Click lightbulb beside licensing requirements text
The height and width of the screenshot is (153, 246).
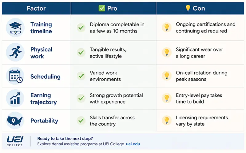click(166, 121)
